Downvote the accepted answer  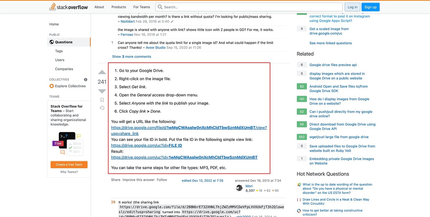102,91
